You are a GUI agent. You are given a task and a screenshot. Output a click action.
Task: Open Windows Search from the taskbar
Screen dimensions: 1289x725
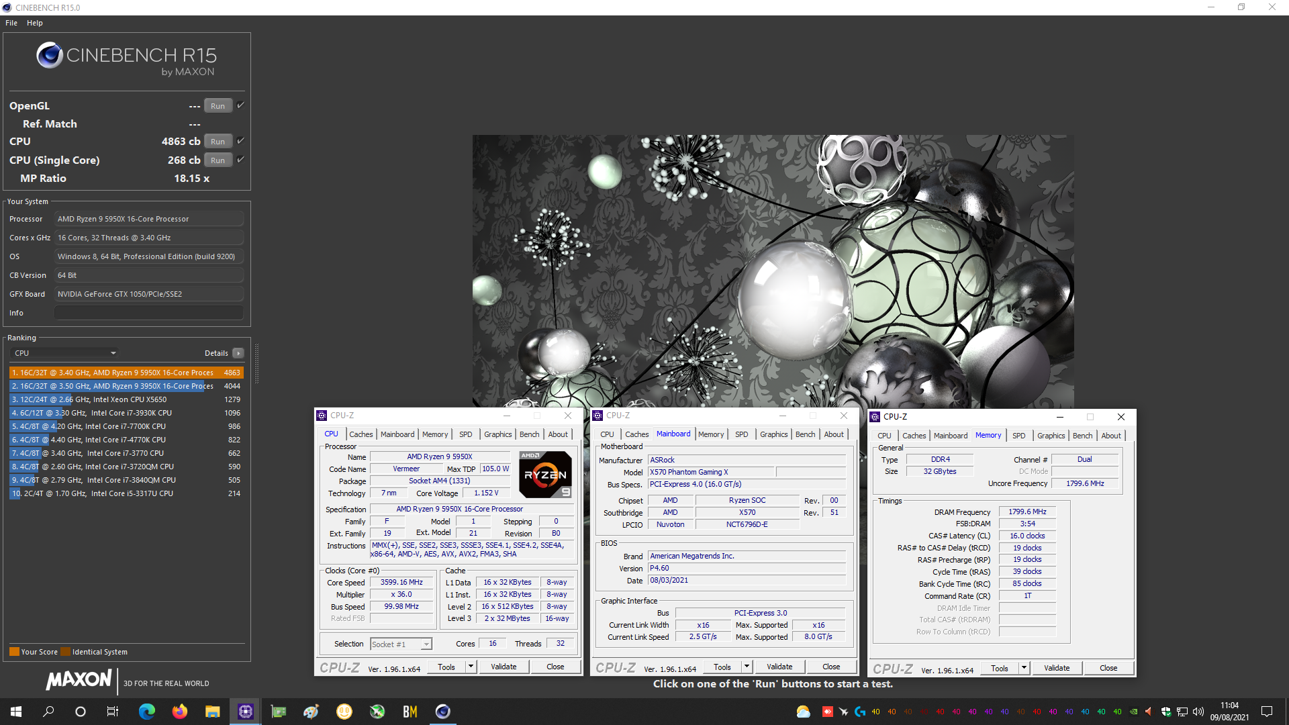point(48,712)
